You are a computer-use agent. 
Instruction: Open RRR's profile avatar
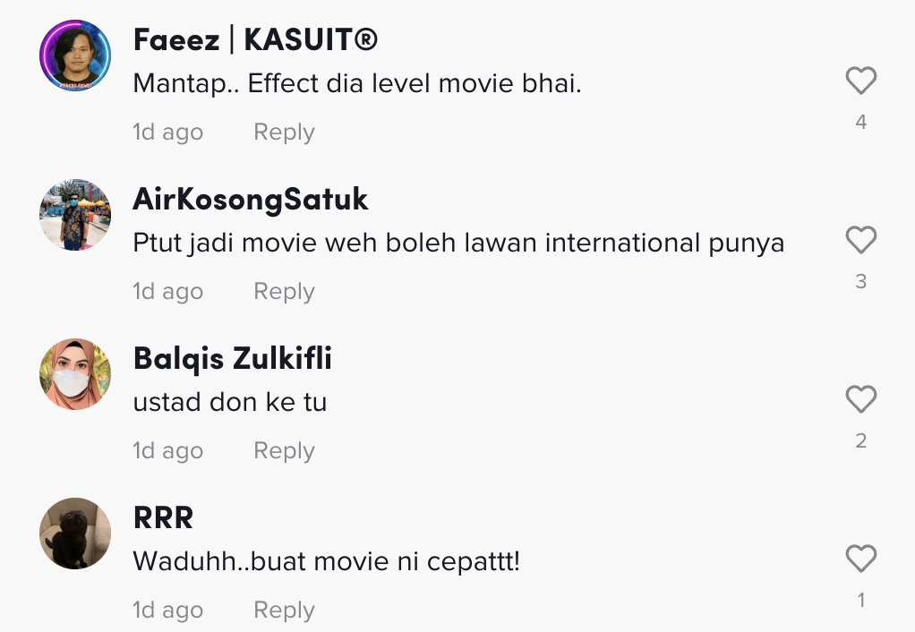click(x=75, y=534)
